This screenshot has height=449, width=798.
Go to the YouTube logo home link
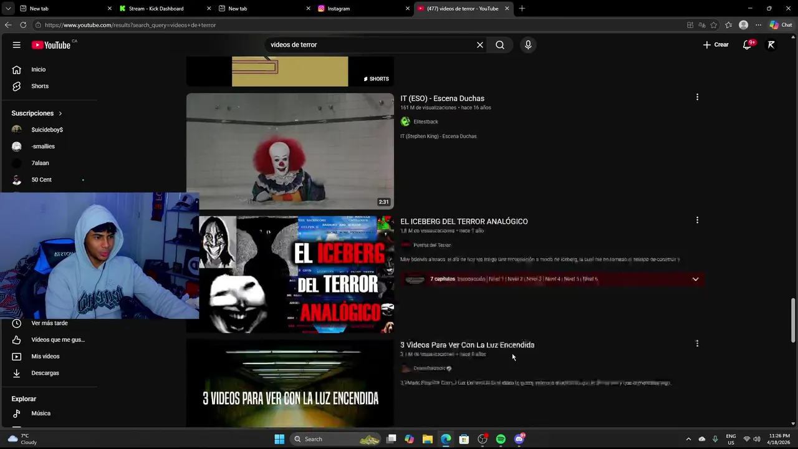pyautogui.click(x=51, y=45)
